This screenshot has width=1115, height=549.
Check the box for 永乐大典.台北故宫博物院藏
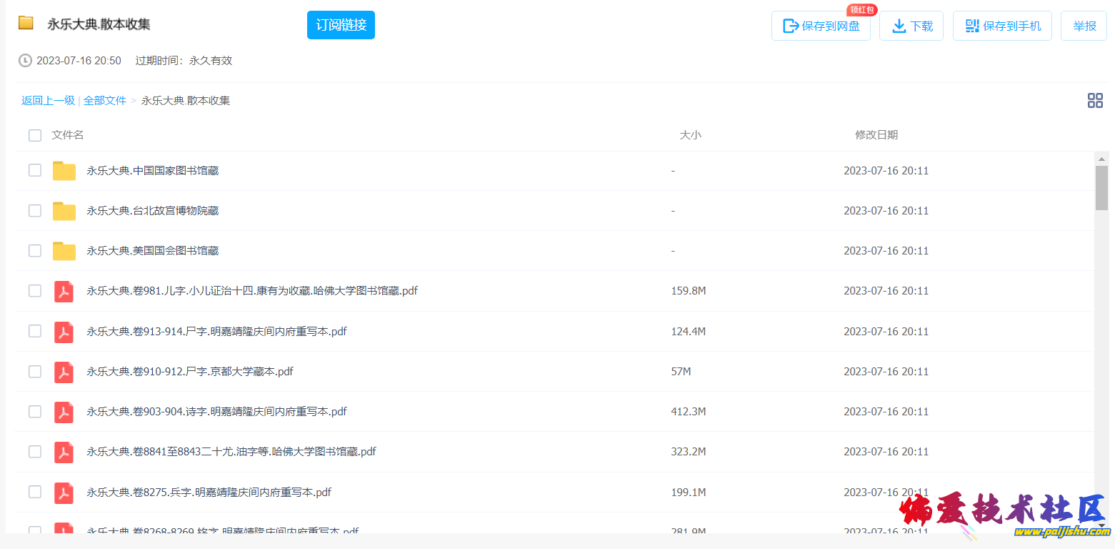point(35,210)
